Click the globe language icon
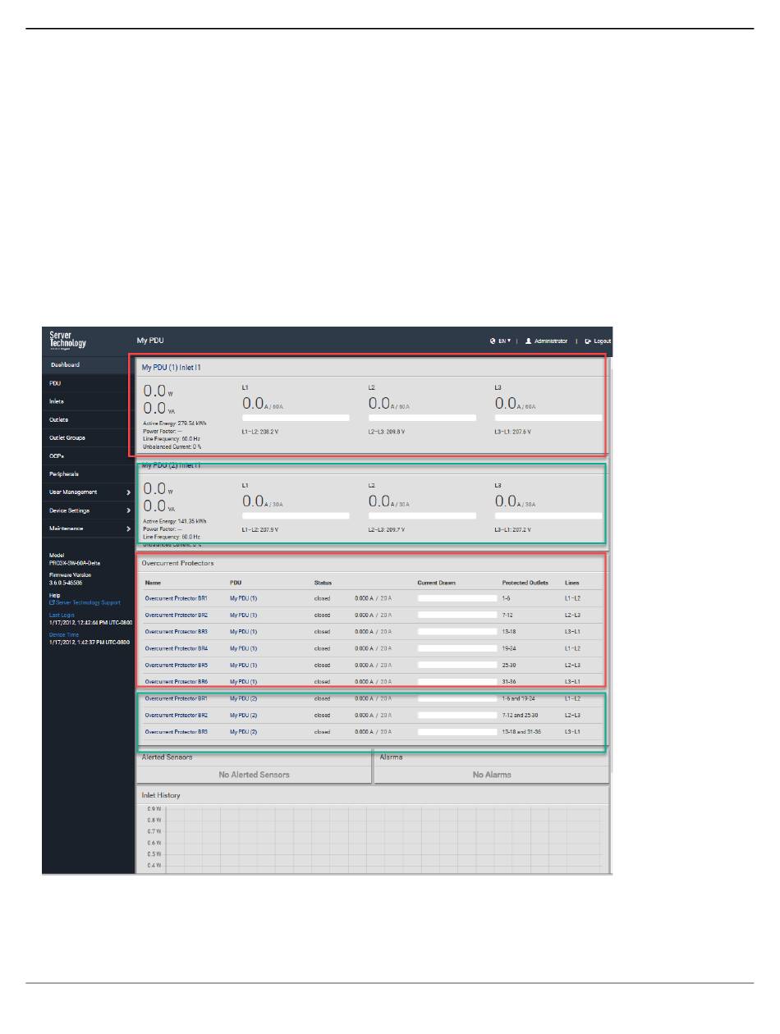 tap(492, 341)
